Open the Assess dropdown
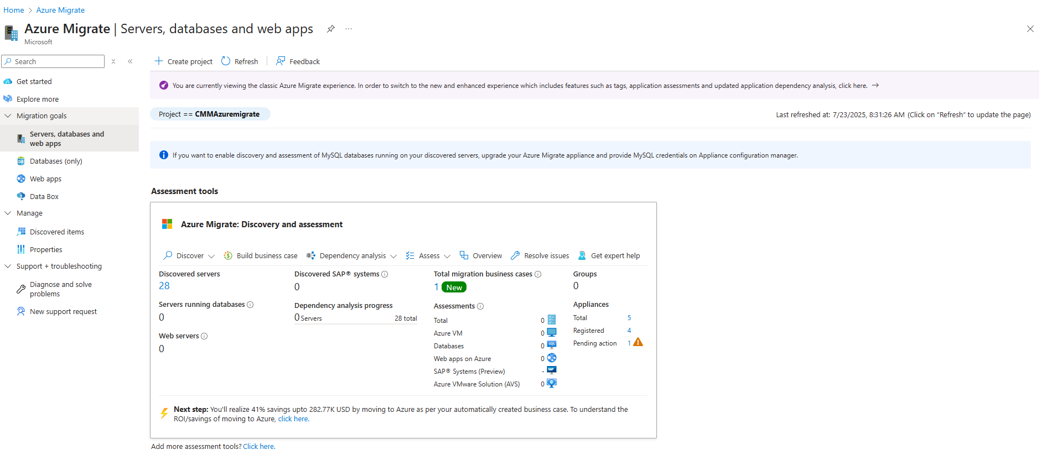This screenshot has width=1042, height=455. [428, 255]
